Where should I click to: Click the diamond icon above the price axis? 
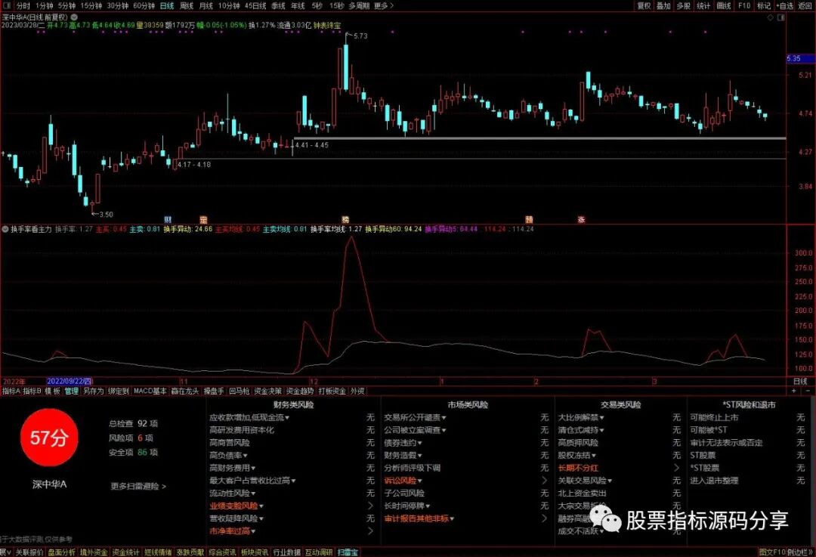coord(770,17)
